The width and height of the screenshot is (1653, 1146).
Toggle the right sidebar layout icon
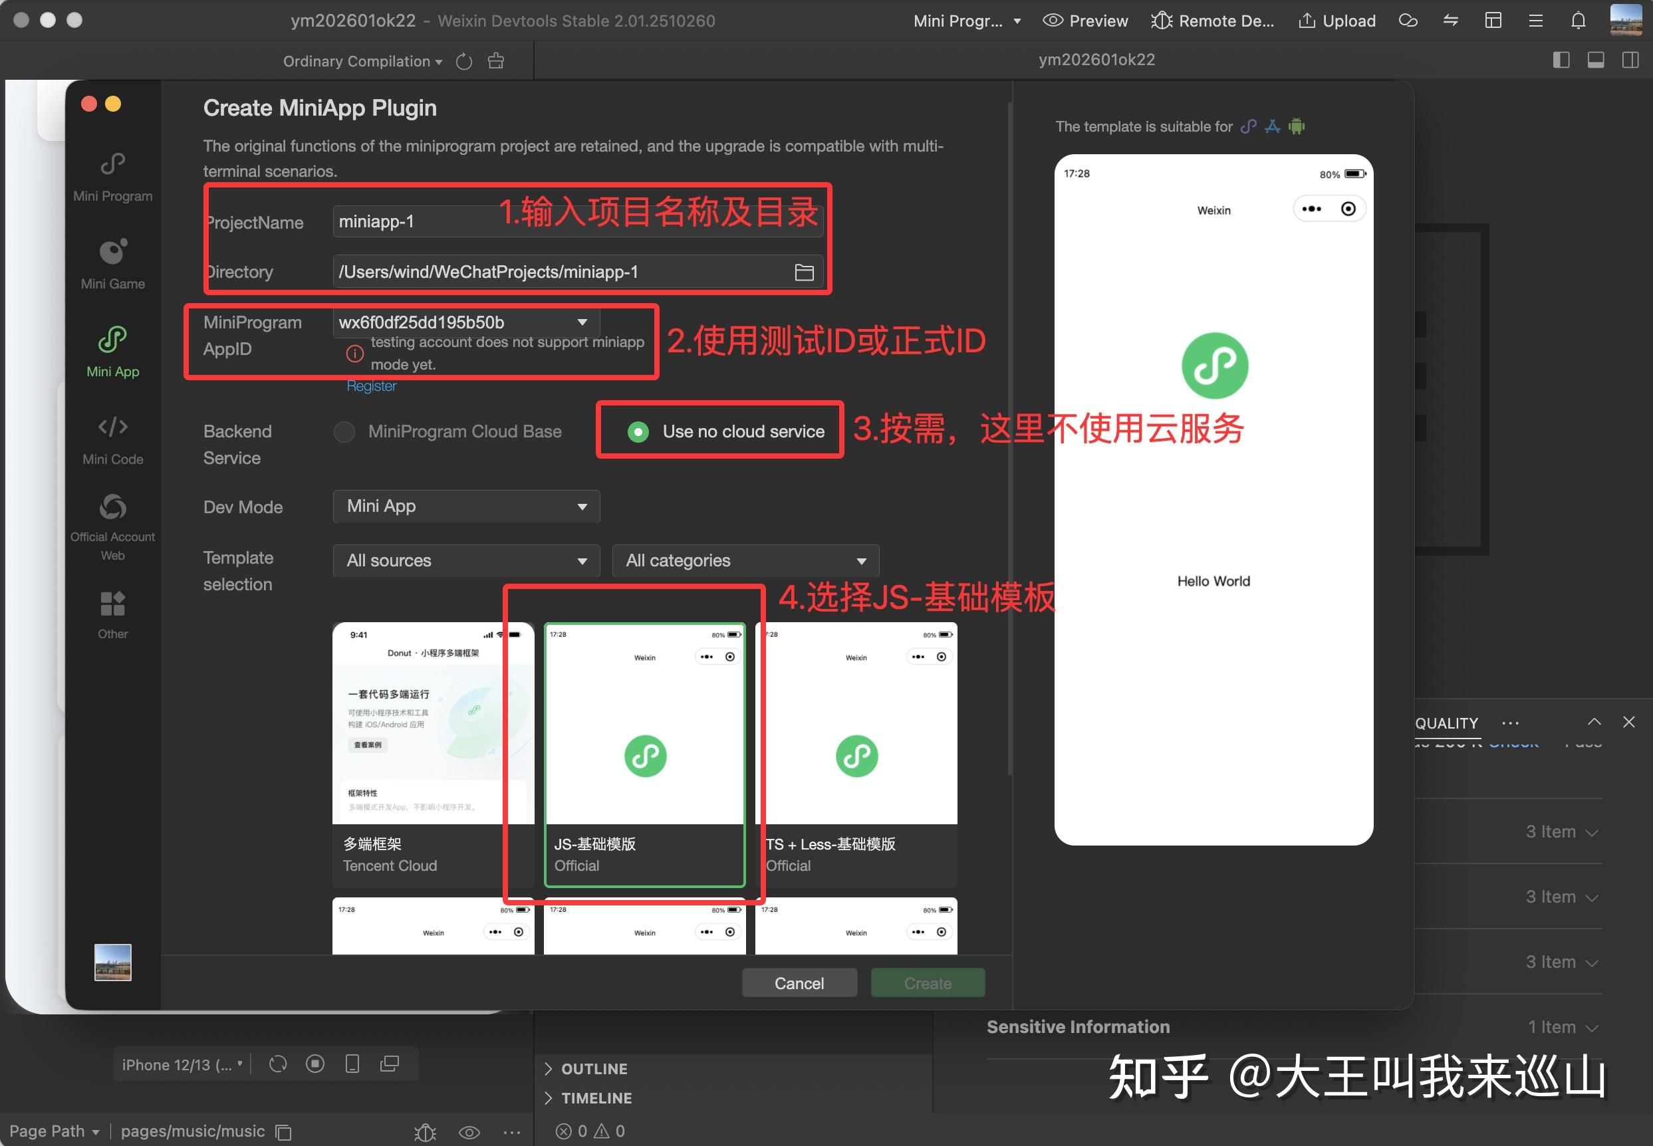coord(1630,60)
